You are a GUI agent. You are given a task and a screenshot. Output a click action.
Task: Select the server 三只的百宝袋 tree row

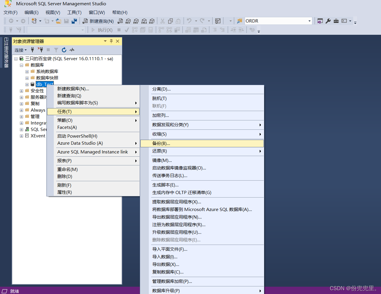[69, 59]
